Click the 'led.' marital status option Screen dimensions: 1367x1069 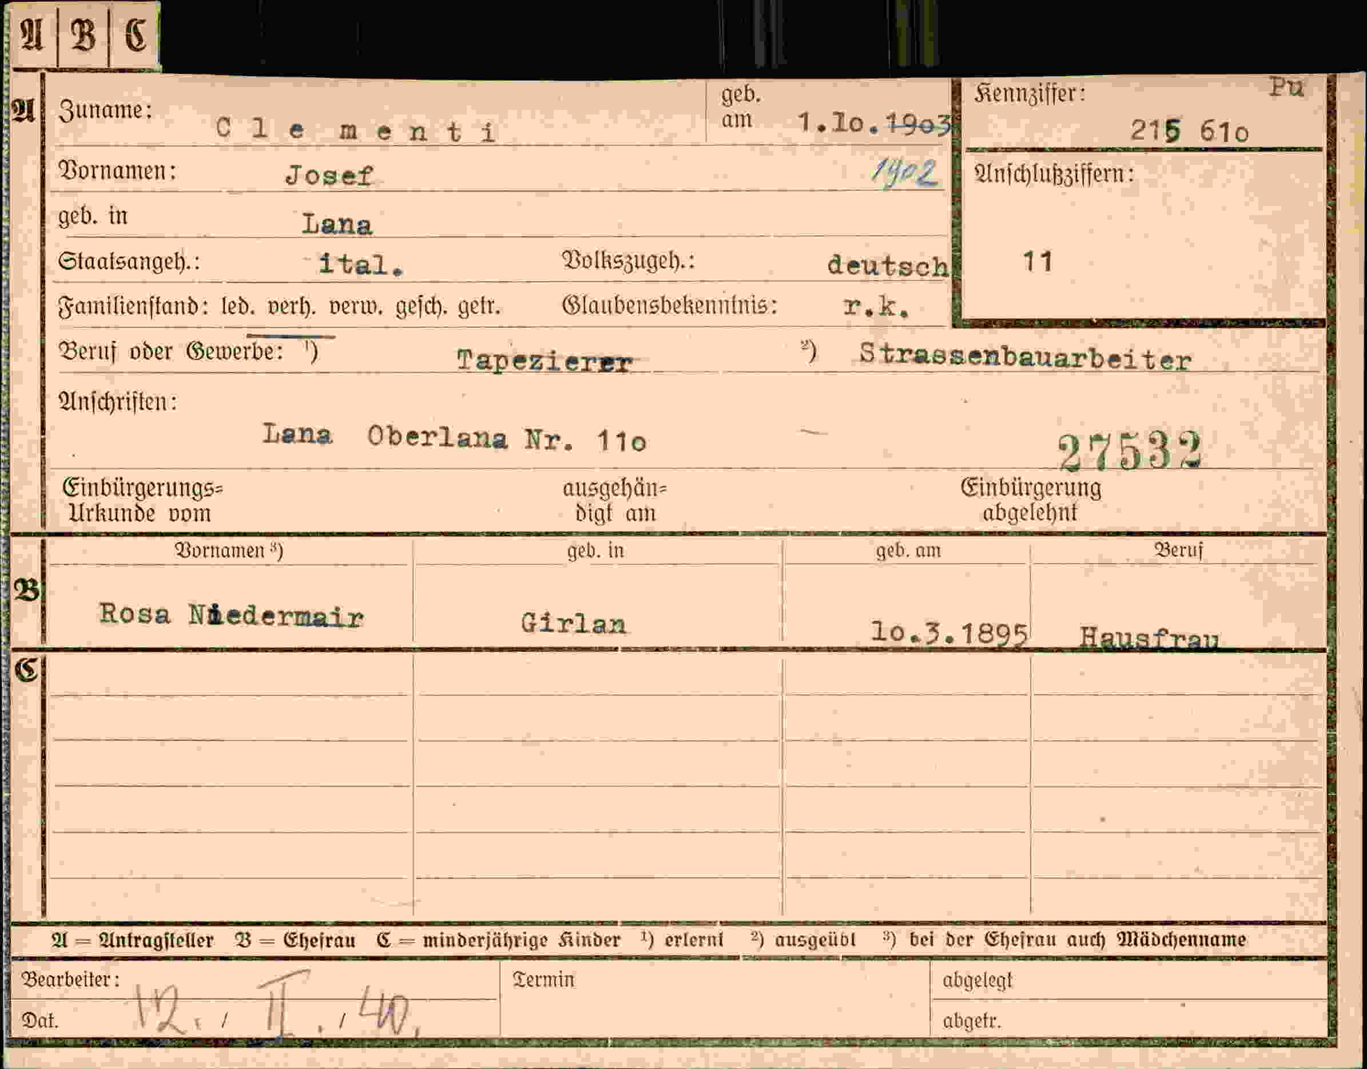(x=237, y=307)
